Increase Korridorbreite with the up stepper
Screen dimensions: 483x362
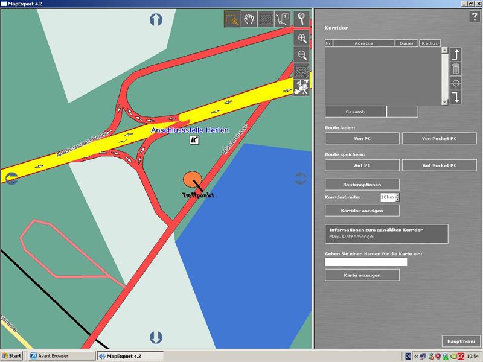tap(397, 195)
